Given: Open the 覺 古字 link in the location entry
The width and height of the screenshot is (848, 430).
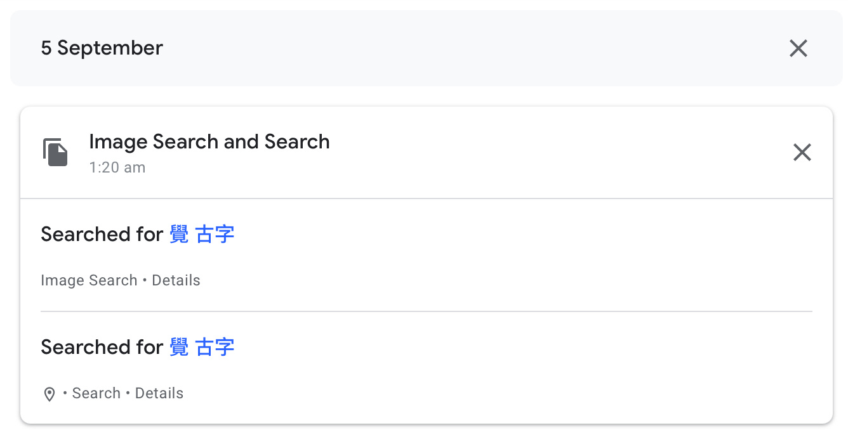Looking at the screenshot, I should point(202,347).
